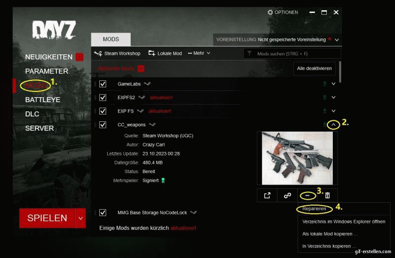Click the Mods suchen search field
The width and height of the screenshot is (395, 258).
(x=292, y=54)
